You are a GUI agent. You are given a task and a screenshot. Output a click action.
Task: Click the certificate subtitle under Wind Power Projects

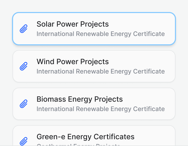point(101,71)
